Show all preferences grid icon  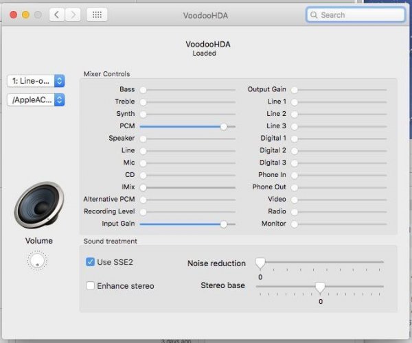tap(97, 14)
